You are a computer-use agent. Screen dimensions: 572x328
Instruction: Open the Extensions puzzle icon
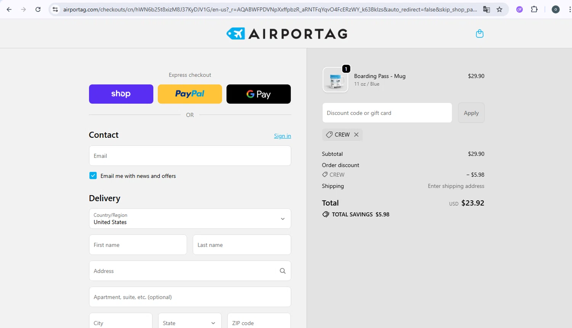[534, 10]
